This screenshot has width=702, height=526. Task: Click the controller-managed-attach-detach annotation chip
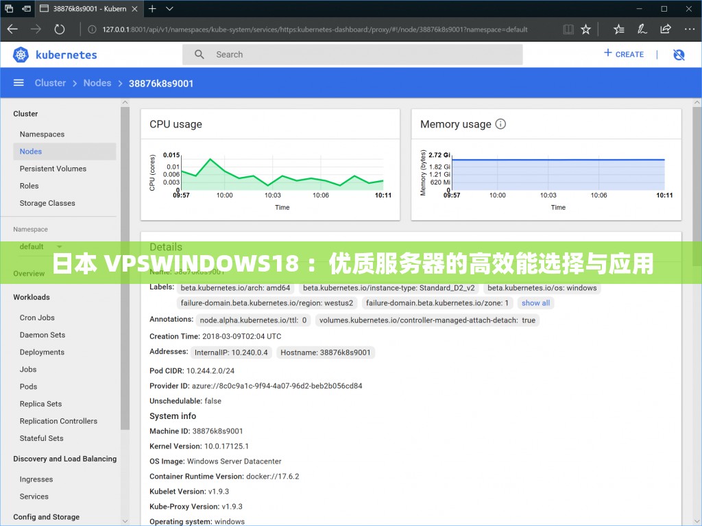(427, 320)
